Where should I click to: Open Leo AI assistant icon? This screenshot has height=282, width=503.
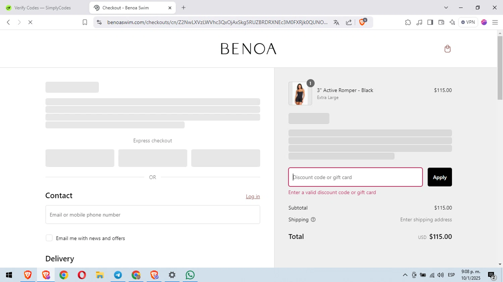[x=452, y=22]
